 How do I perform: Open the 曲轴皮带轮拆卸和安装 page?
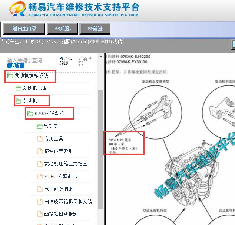tap(68, 201)
